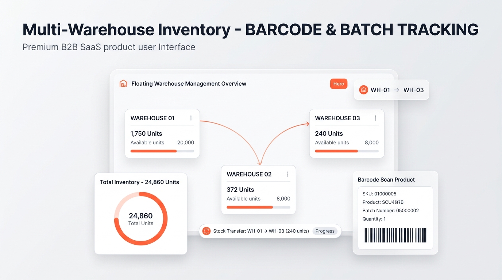Click the Progress status pill
The width and height of the screenshot is (502, 280).
coord(325,231)
